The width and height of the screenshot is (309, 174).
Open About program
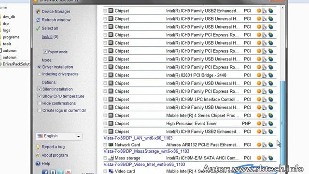pyautogui.click(x=55, y=155)
